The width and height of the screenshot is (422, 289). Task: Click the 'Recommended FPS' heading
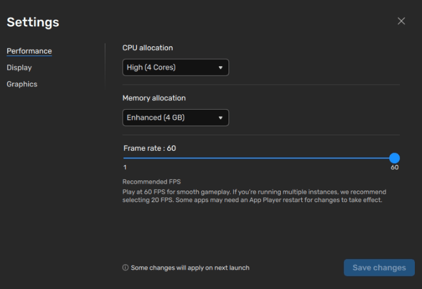[x=152, y=182]
